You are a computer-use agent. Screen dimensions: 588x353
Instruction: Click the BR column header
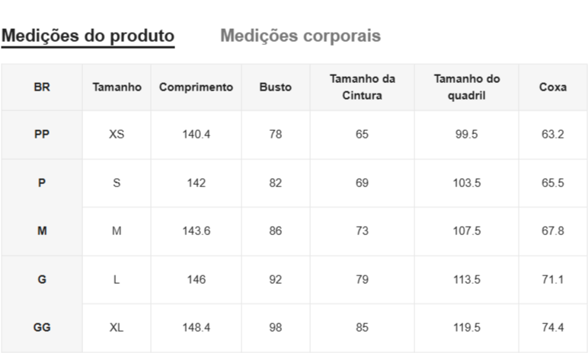click(42, 87)
